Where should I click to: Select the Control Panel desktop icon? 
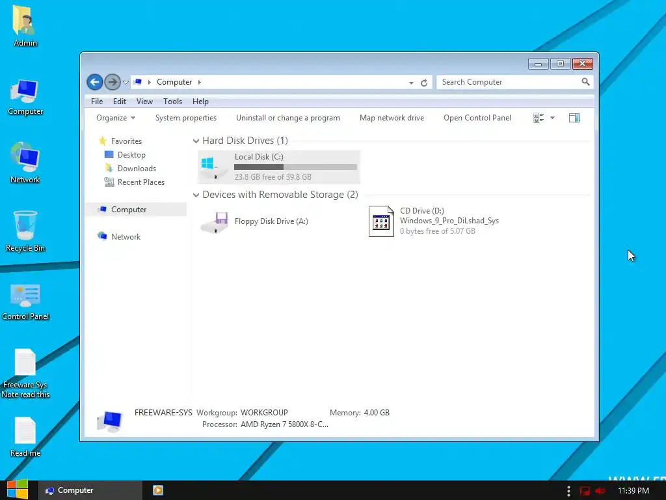(25, 302)
